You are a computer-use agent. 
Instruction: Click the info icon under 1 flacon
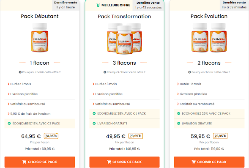coord(20,72)
